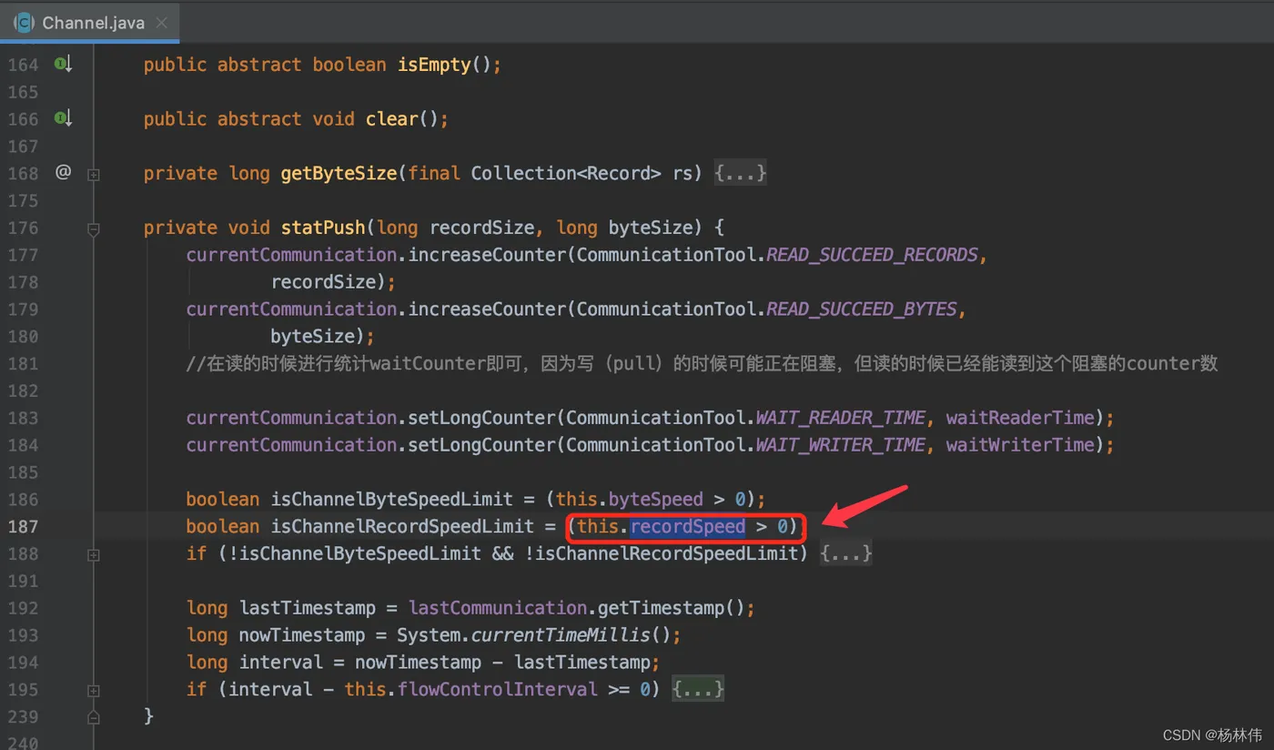Open implementations via clear() gutter icon
The image size is (1274, 750).
click(x=63, y=118)
